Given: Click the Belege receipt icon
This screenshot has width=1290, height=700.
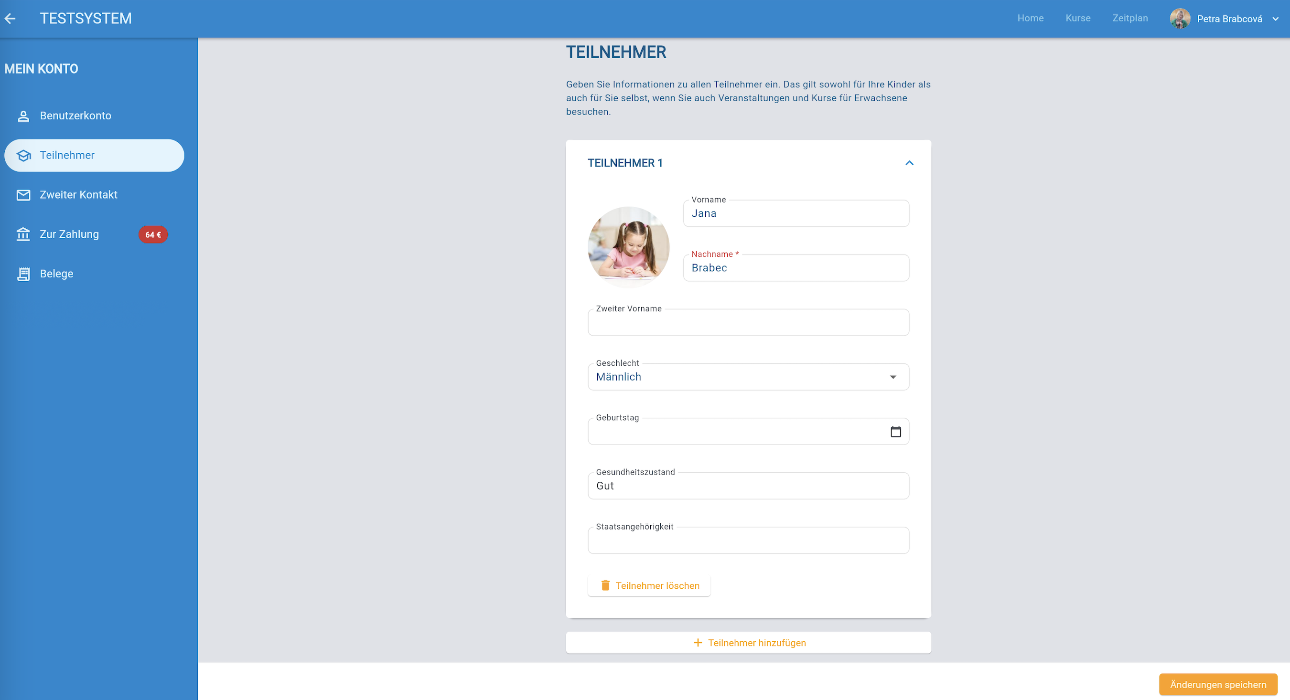Looking at the screenshot, I should (23, 274).
